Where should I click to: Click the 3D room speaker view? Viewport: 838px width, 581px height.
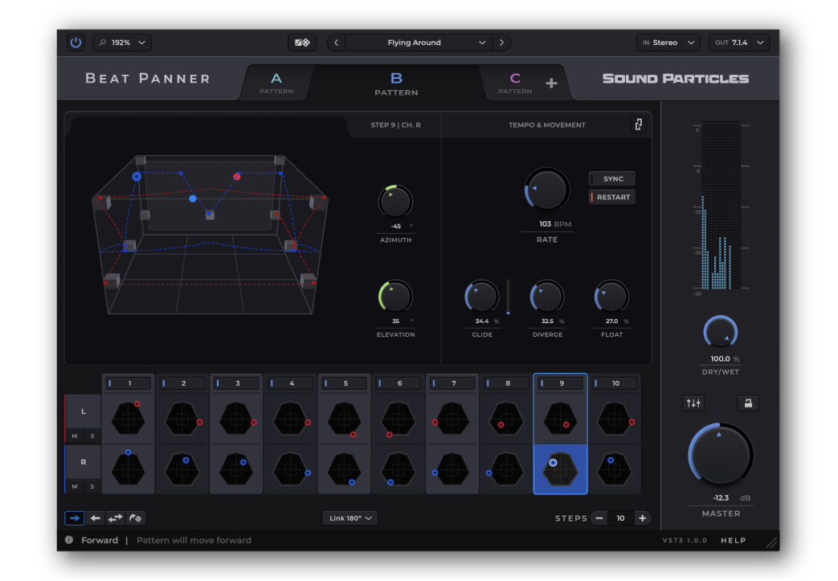(210, 235)
